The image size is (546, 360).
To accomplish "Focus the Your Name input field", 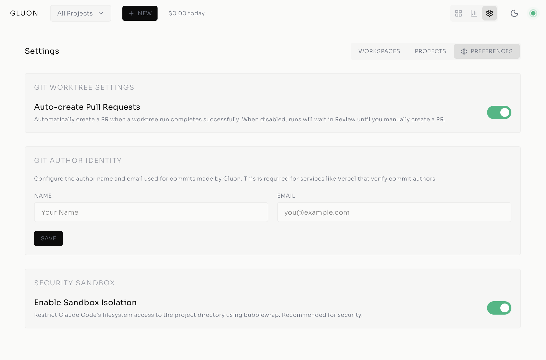I will [x=151, y=212].
